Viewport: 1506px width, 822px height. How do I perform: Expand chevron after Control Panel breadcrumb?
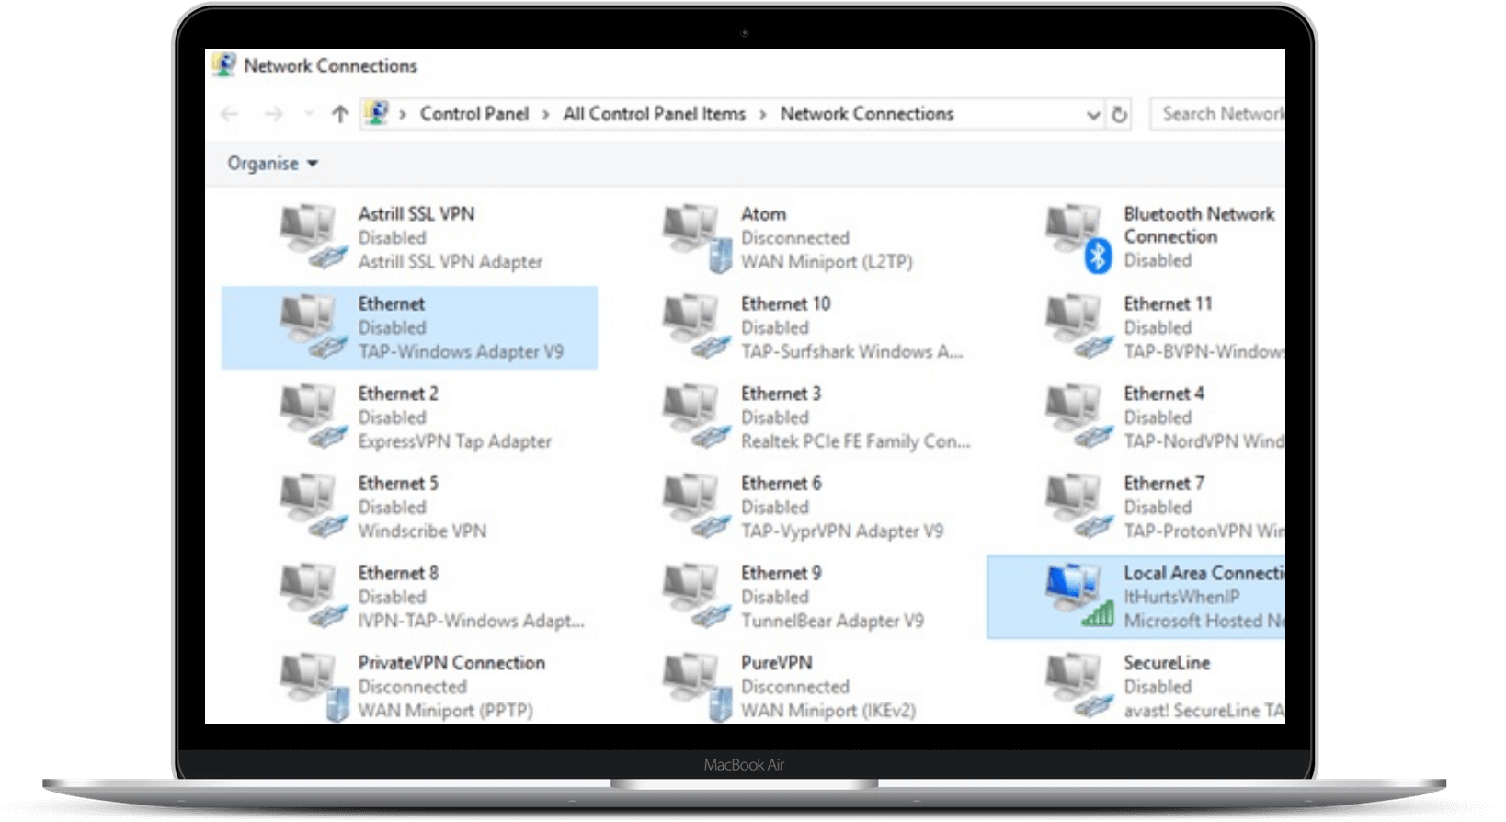coord(545,115)
